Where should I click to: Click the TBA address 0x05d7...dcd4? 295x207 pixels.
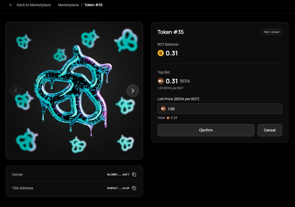pyautogui.click(x=118, y=188)
